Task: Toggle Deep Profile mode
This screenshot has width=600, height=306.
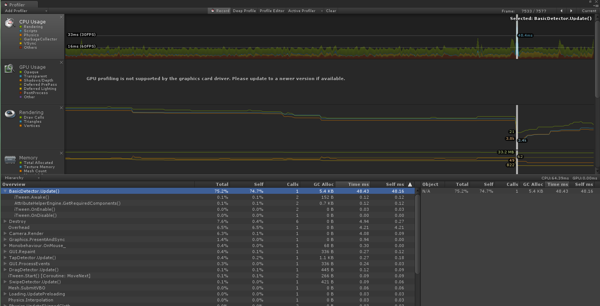Action: [x=244, y=11]
